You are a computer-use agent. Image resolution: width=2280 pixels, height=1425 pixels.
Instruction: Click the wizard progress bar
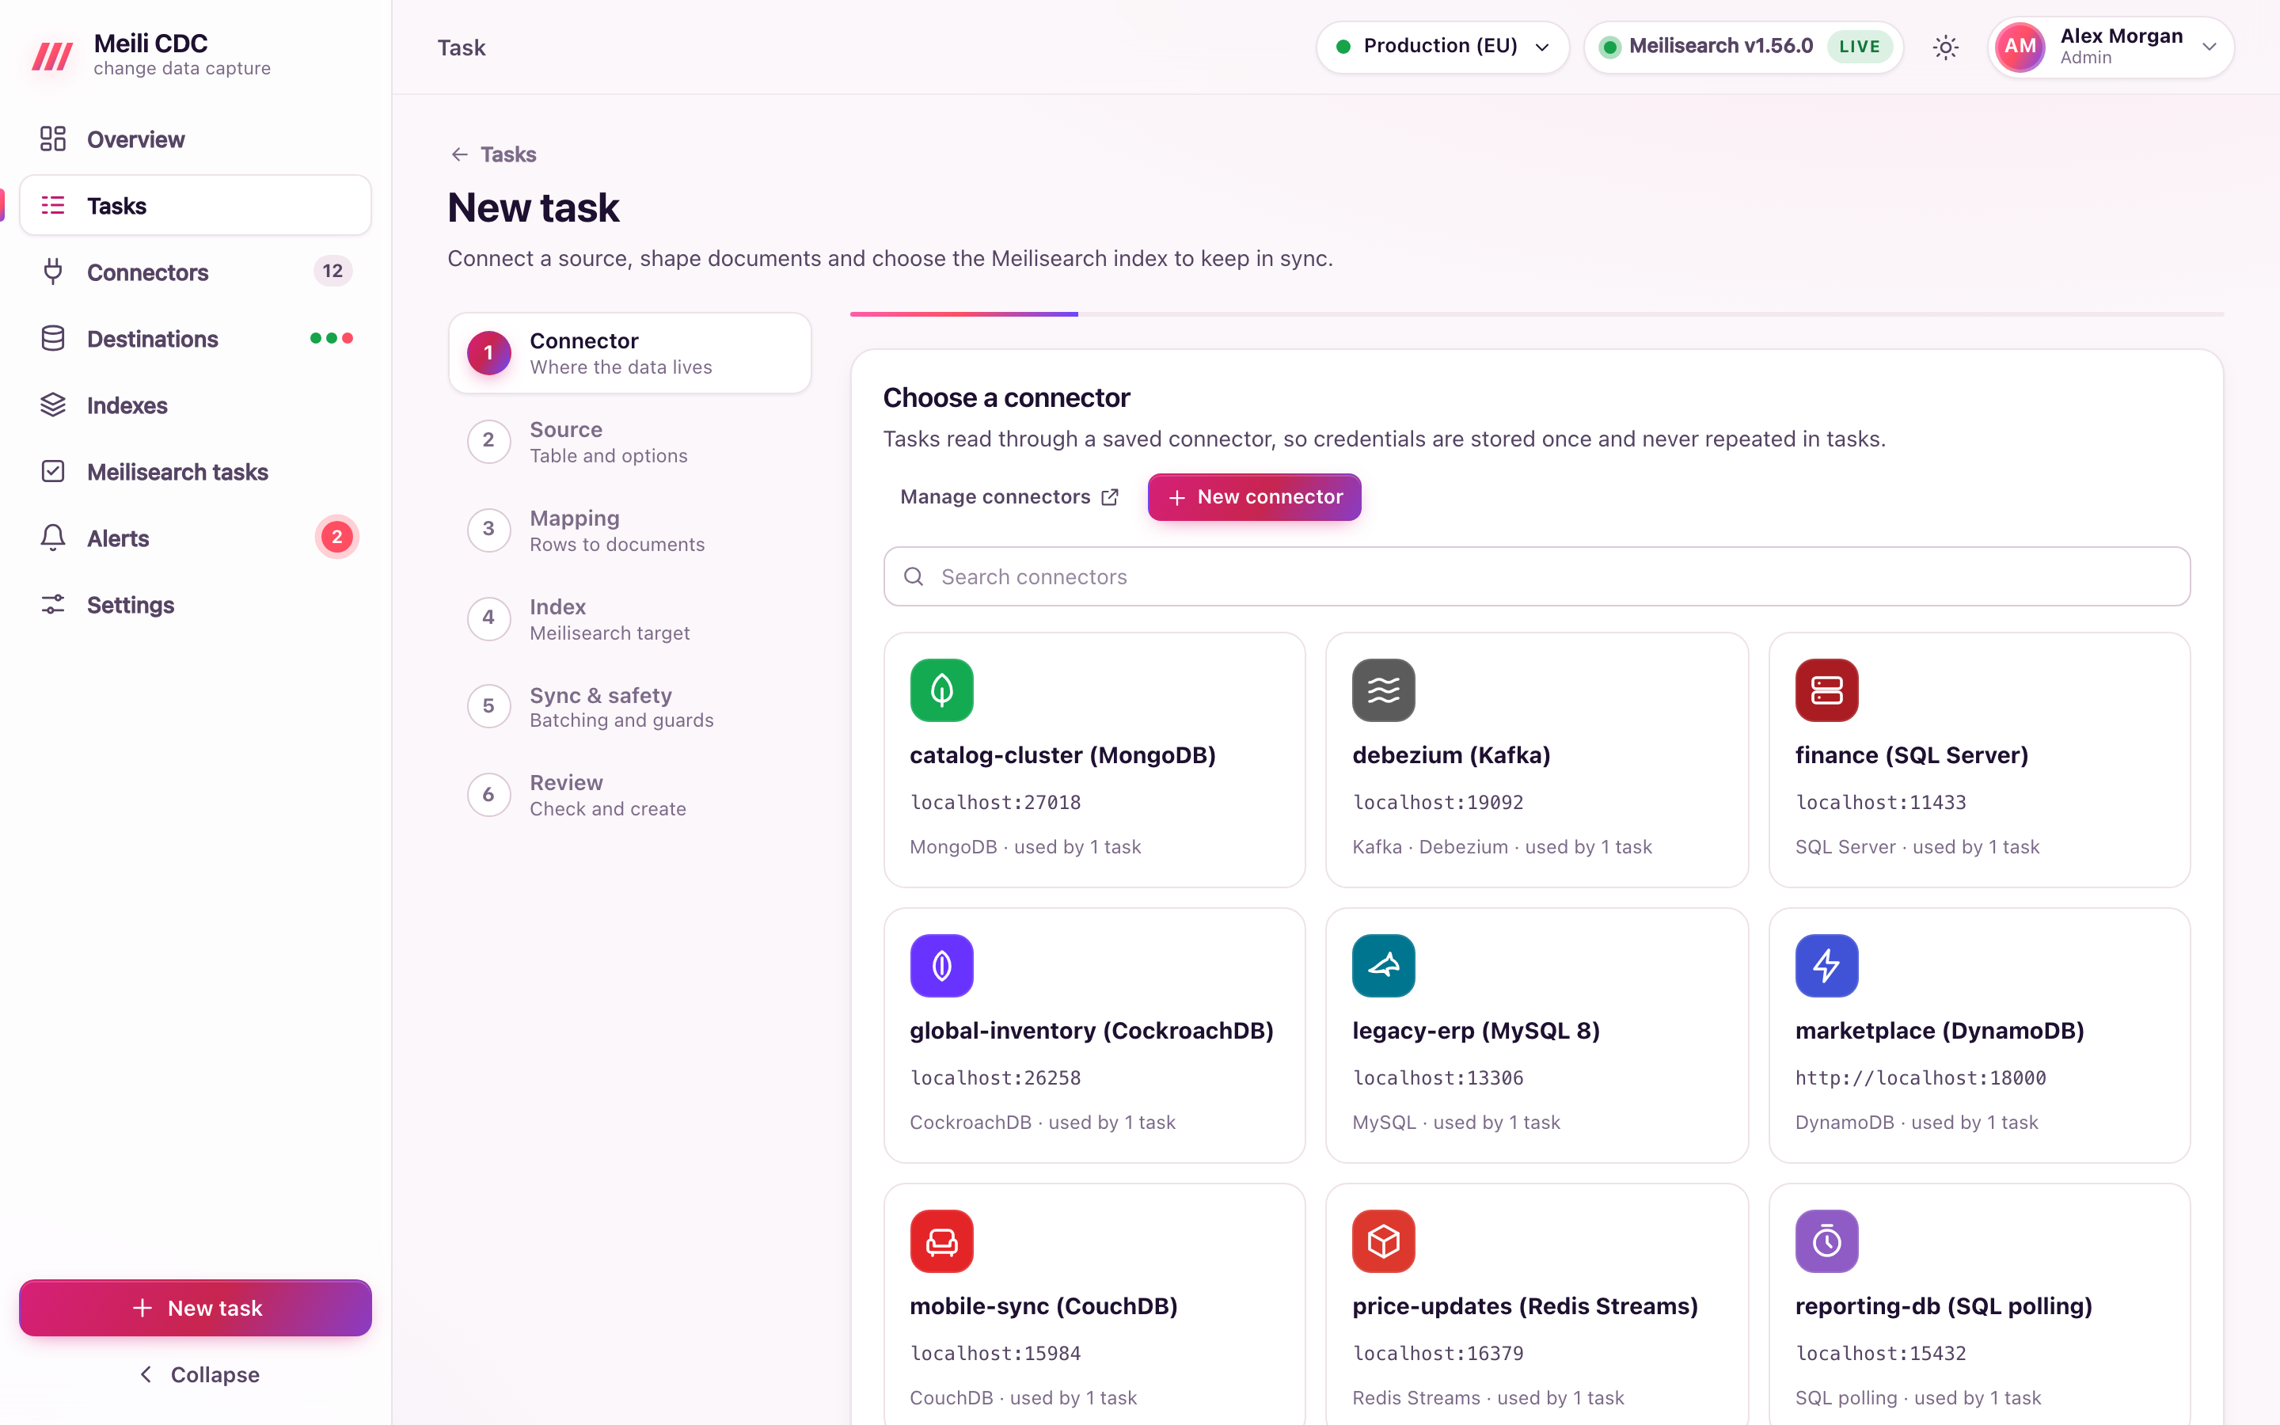point(1537,313)
